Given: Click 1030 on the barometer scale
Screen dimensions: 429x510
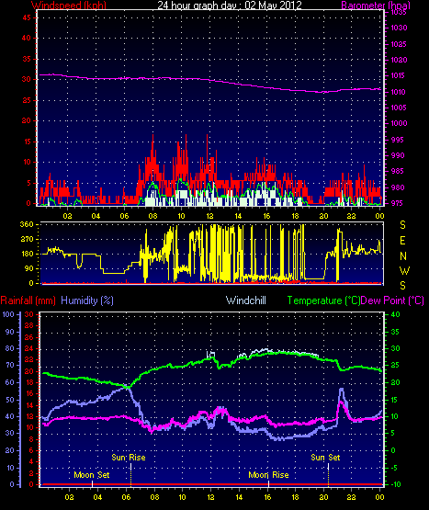Looking at the screenshot, I should tap(399, 28).
